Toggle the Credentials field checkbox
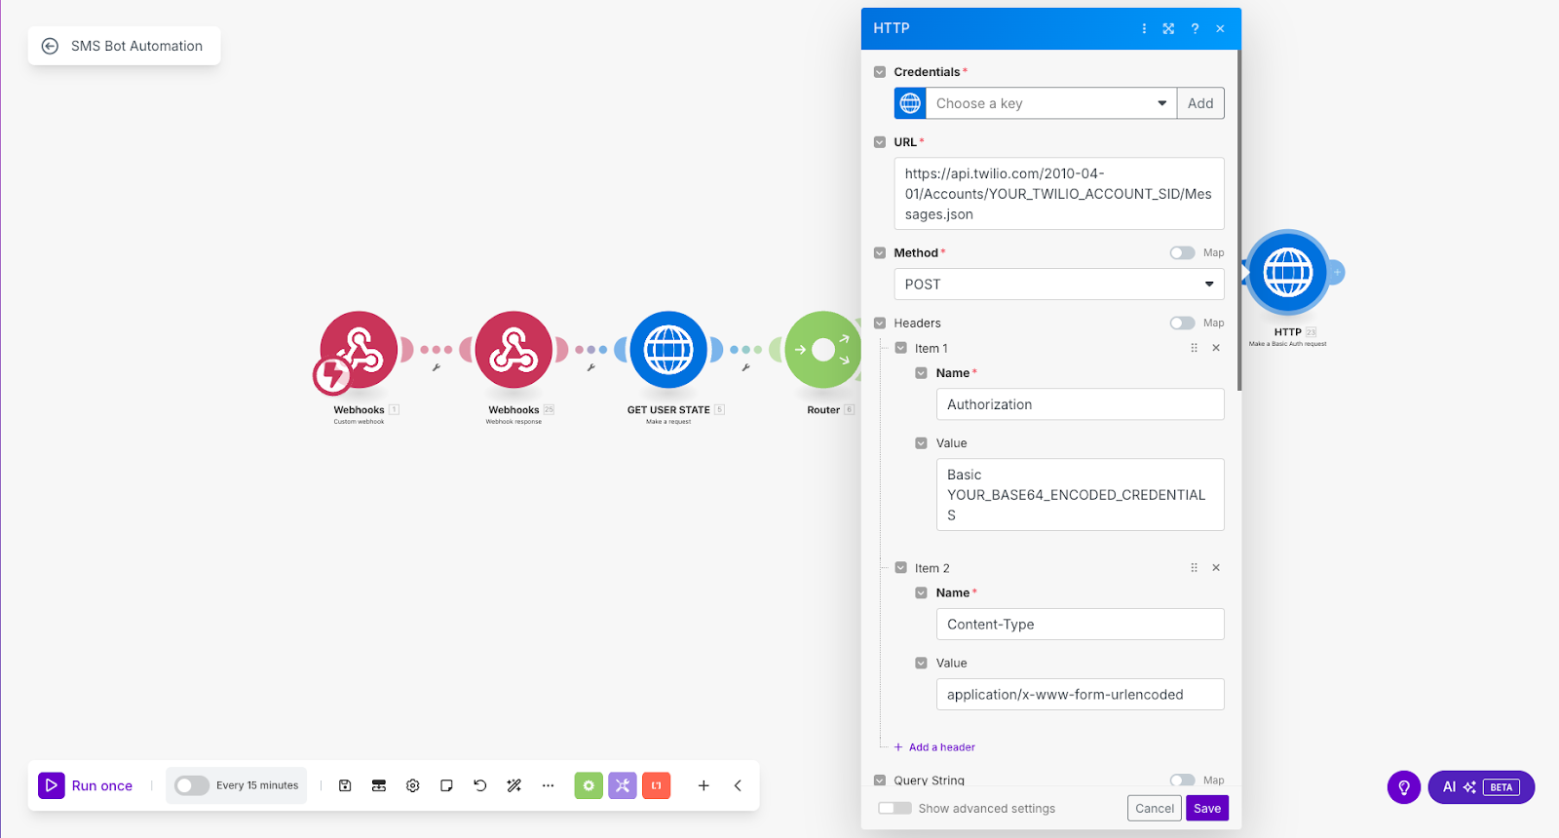 (x=880, y=72)
